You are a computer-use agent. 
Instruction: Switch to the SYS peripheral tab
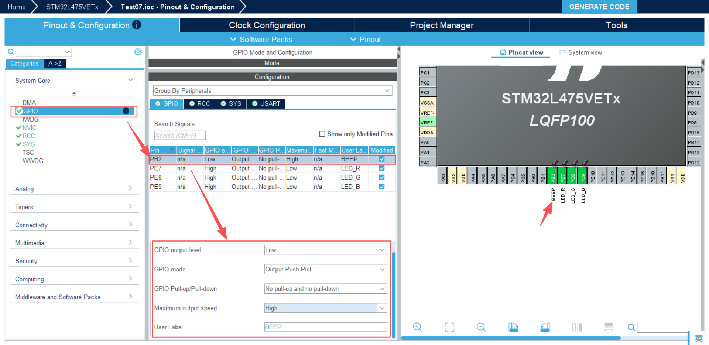coord(231,104)
